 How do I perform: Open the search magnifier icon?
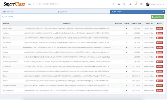113,4
